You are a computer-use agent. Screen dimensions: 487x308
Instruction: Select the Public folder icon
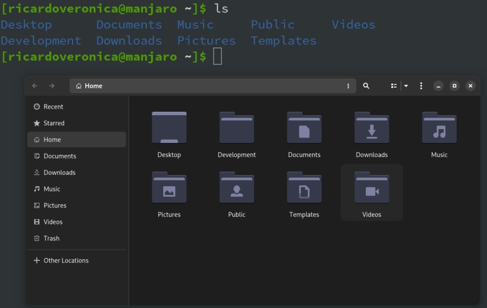237,187
